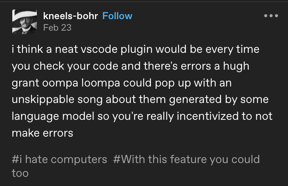Click the word "plugin" in the first line
Viewport: 288px width, 186px height.
(136, 49)
